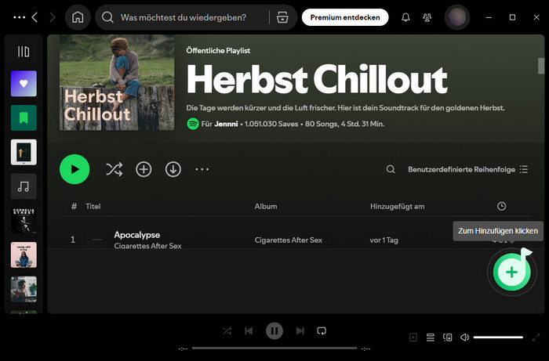Open the friend activity icon
Screen dimensions: 549x361
427,17
